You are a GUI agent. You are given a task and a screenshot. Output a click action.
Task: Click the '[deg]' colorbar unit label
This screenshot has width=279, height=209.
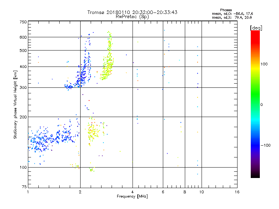click(256, 28)
